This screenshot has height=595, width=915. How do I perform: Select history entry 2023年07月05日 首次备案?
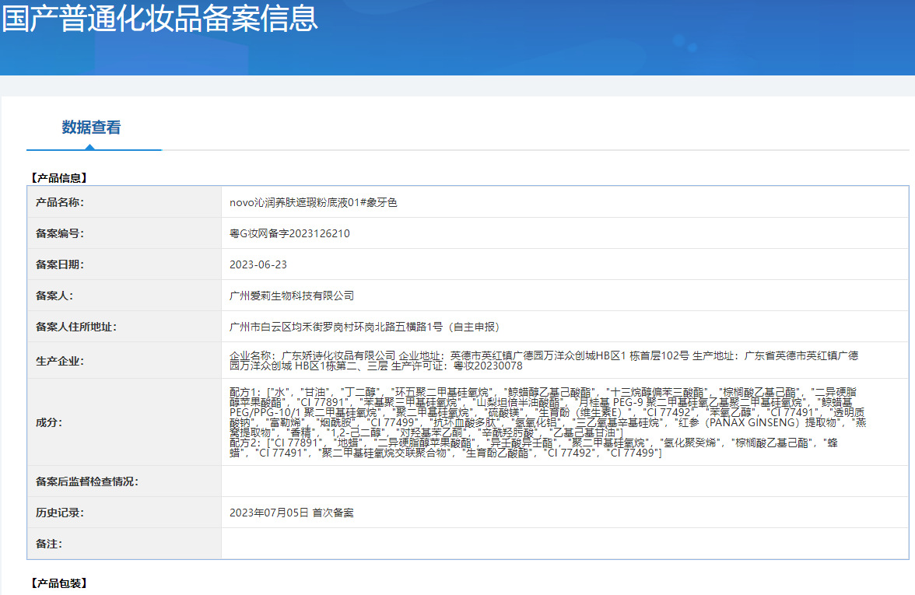point(292,513)
